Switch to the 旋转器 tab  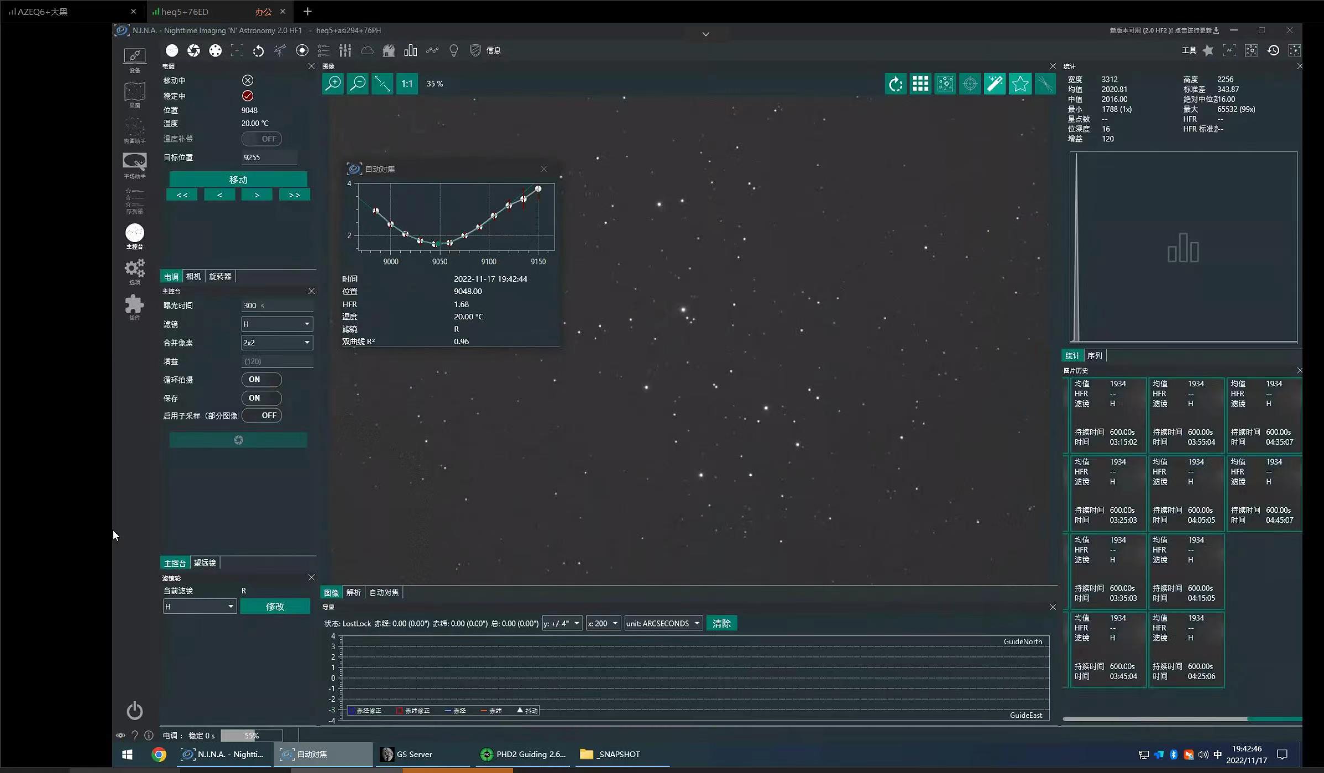(220, 276)
